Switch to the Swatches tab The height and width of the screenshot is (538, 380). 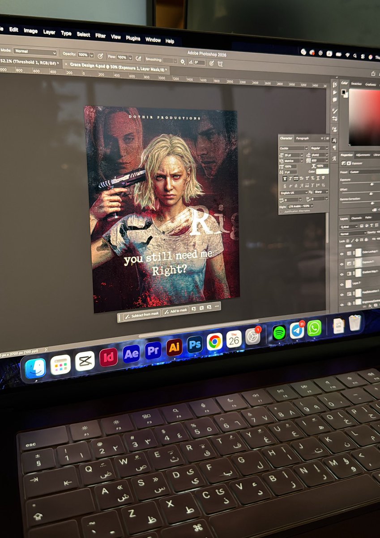356,84
